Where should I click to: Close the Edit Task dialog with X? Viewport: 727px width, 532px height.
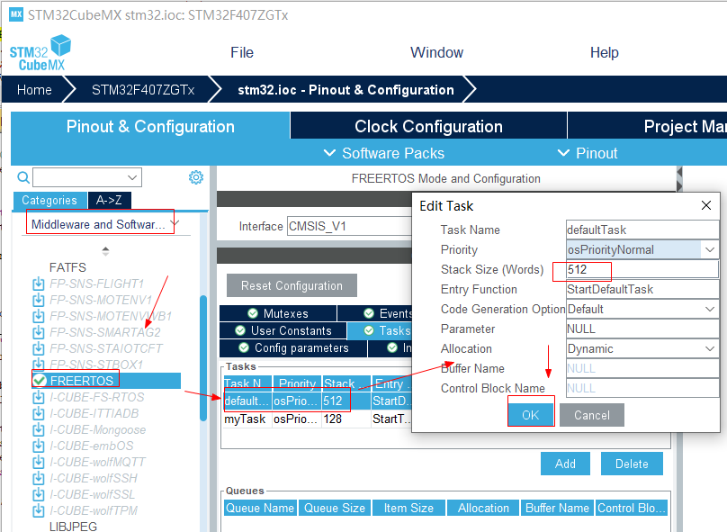(705, 205)
